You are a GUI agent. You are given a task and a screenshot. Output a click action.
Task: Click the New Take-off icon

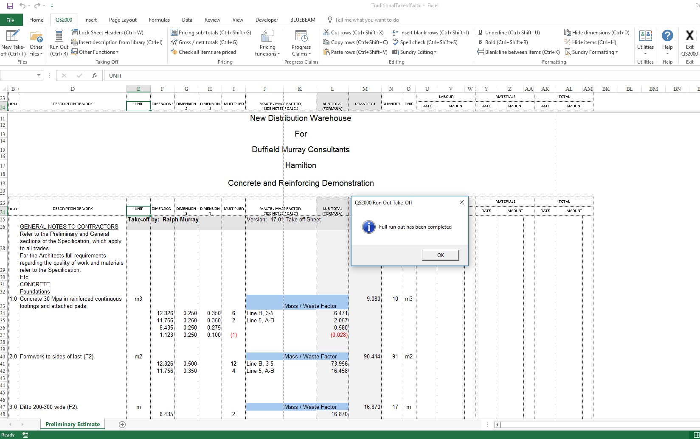[x=13, y=36]
